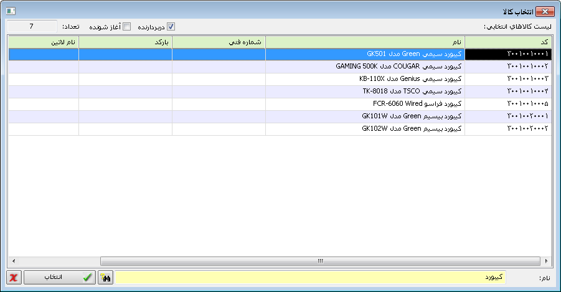Click the بارکد column header
561x292 pixels.
pyautogui.click(x=125, y=42)
